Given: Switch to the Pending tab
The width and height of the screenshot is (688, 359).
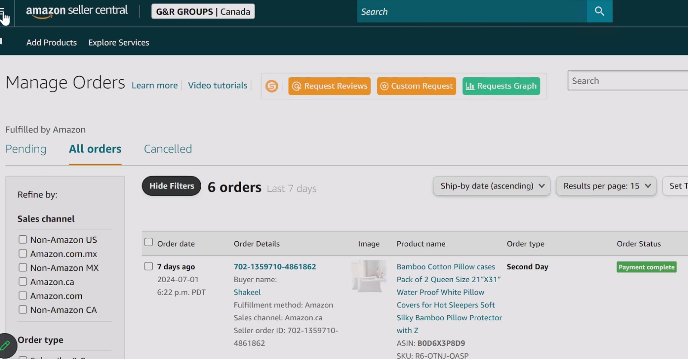Looking at the screenshot, I should (26, 149).
